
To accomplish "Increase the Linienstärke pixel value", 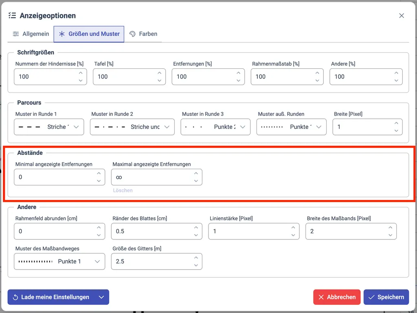I will click(293, 228).
